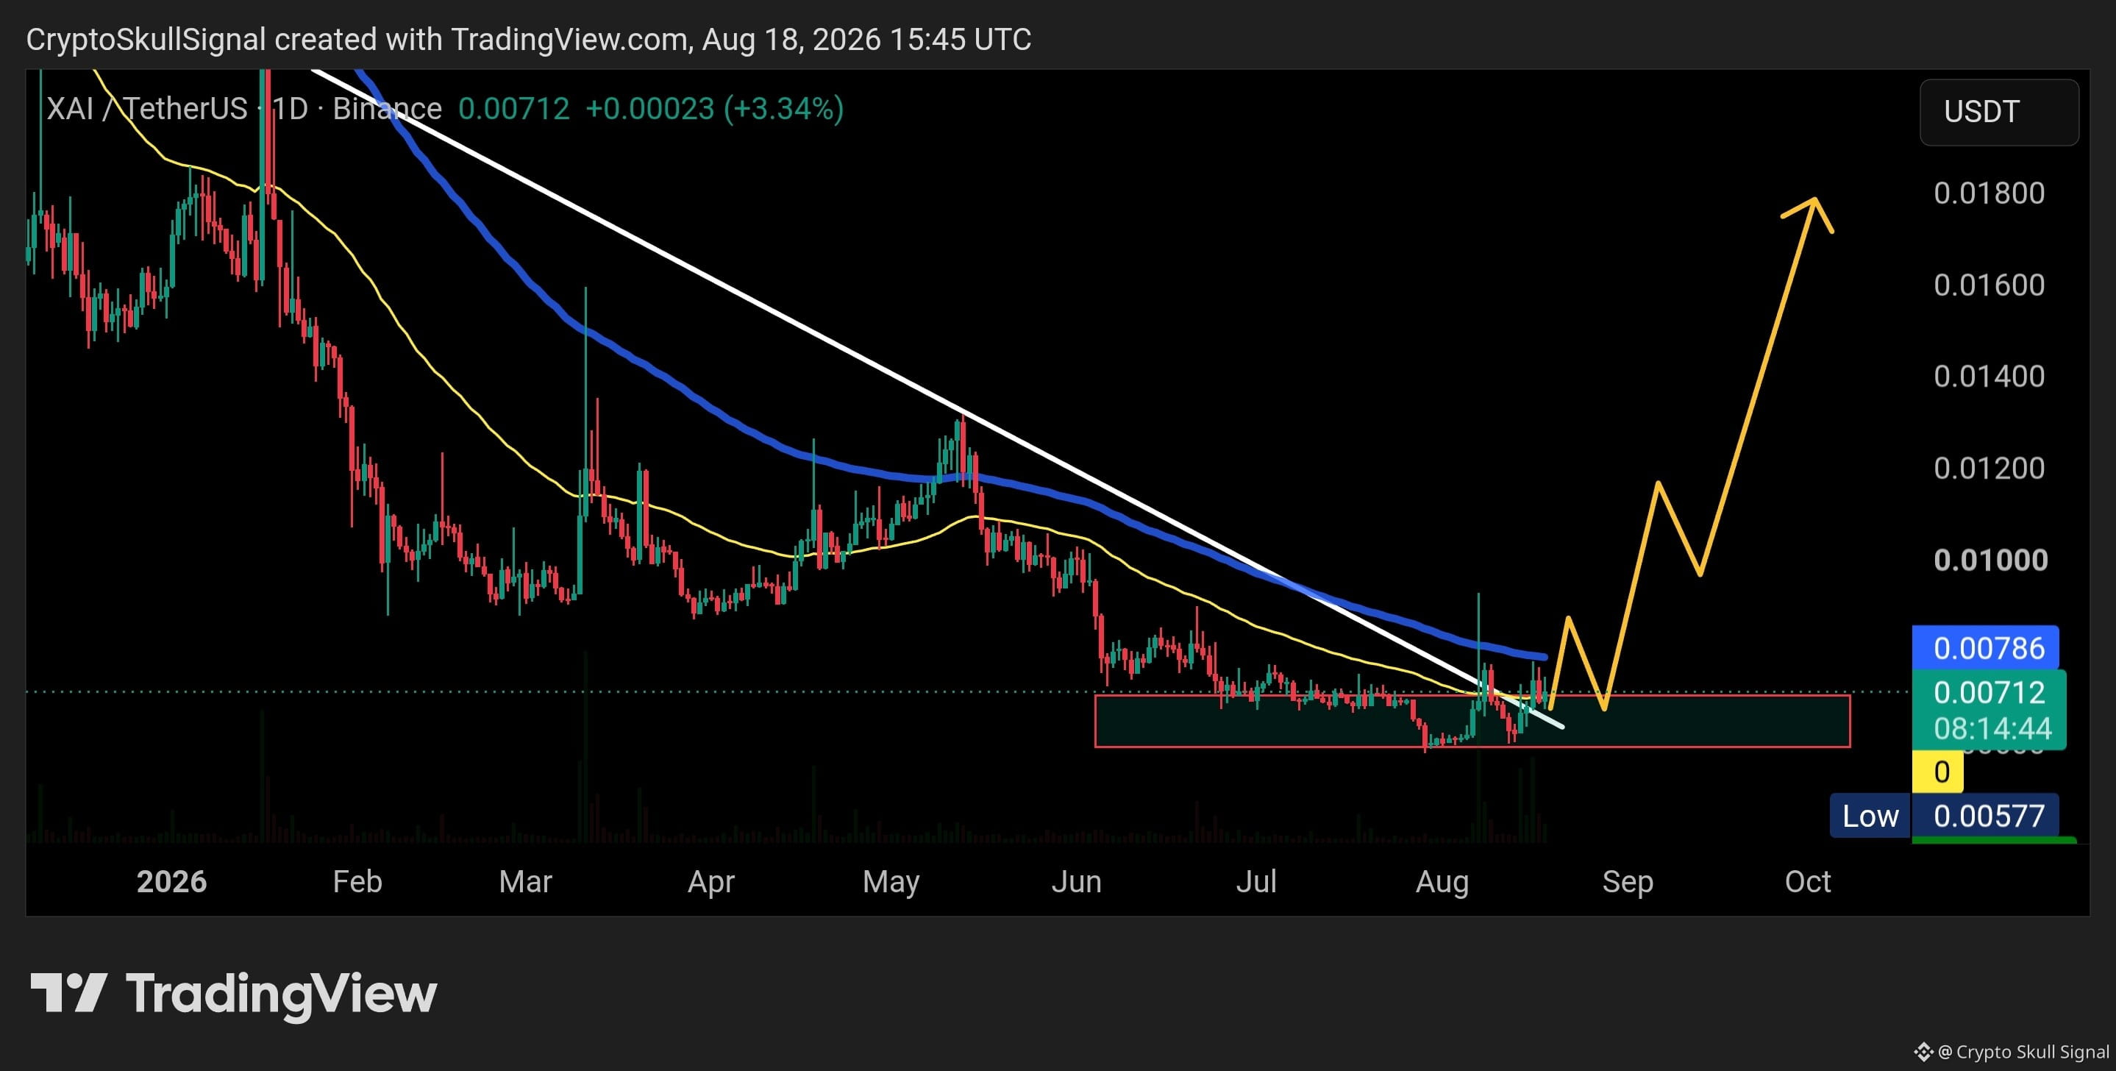Click the Oct label on time axis

coord(1808,881)
